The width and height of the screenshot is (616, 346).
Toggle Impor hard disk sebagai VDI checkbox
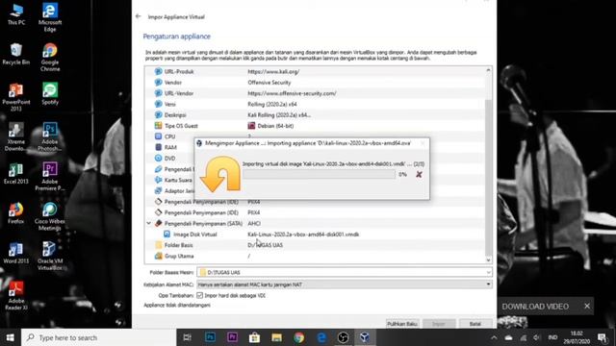[199, 295]
